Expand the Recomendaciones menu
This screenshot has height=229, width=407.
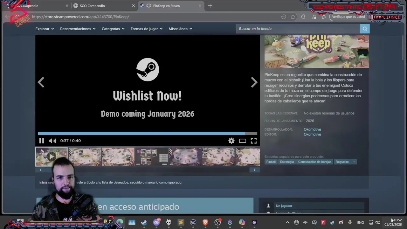pyautogui.click(x=78, y=29)
